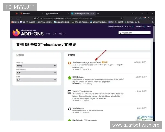Click the Firefox 附加组件博客 header link
The width and height of the screenshot is (165, 132).
115,27
